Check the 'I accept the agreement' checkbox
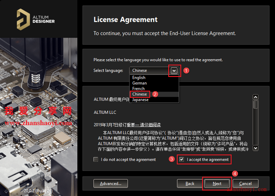275x196 pixels. [x=182, y=160]
